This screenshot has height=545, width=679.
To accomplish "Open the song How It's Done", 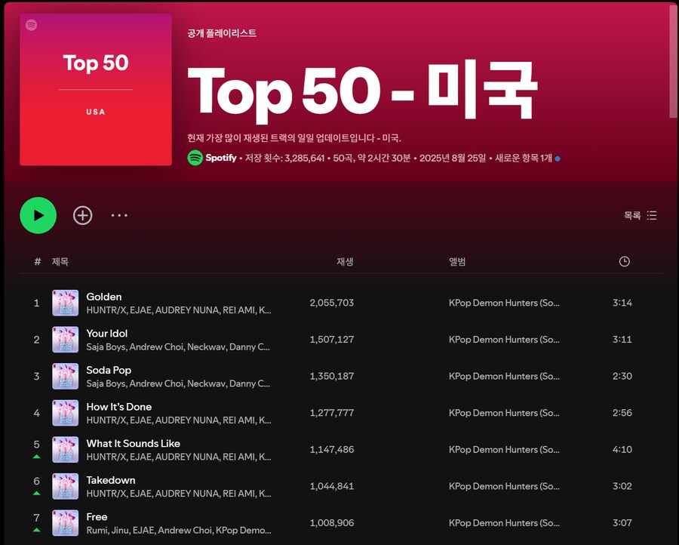I will [x=119, y=407].
